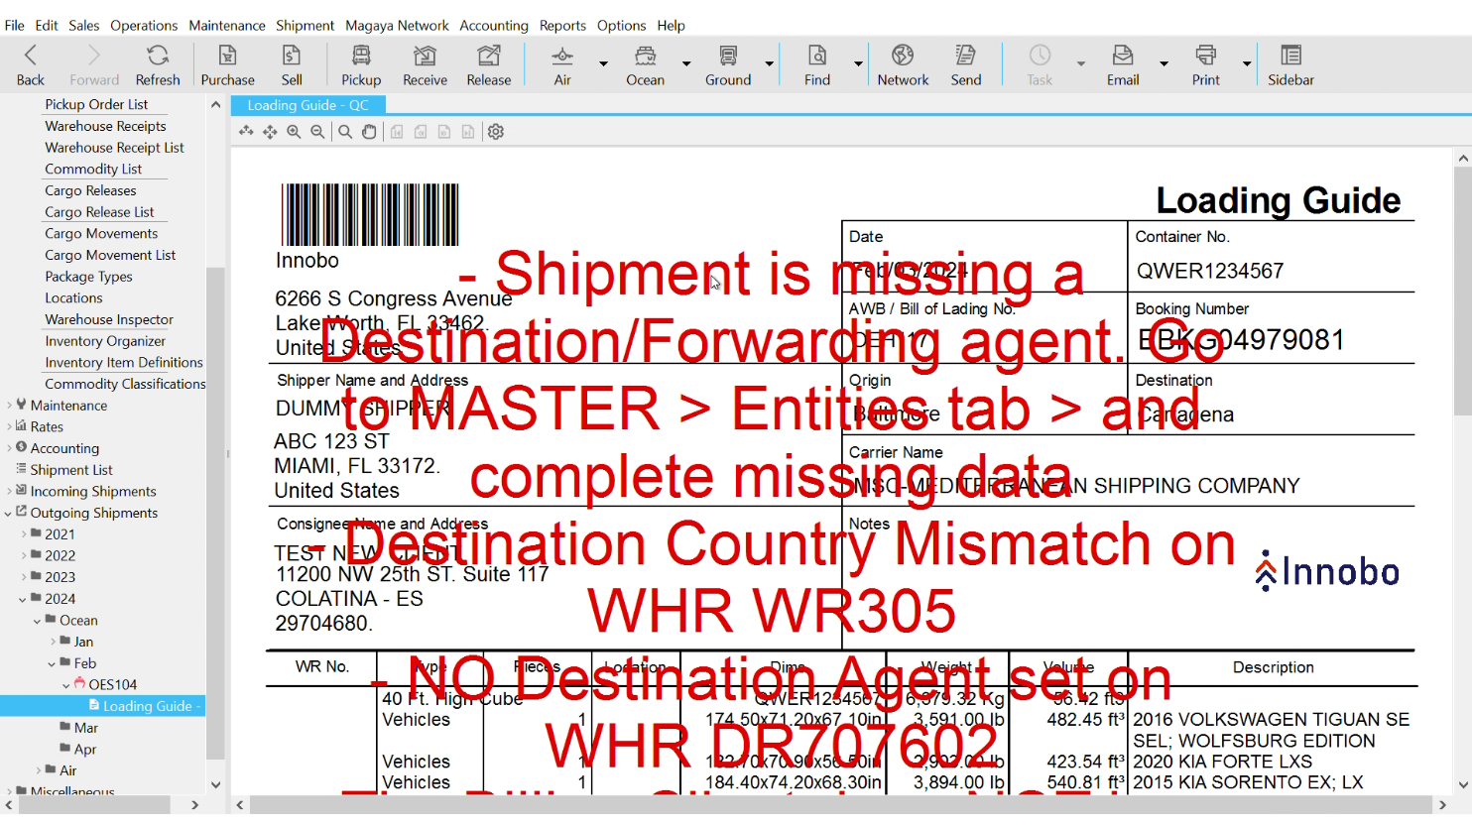Zoom out of the document
Image resolution: width=1472 pixels, height=825 pixels.
[x=317, y=131]
